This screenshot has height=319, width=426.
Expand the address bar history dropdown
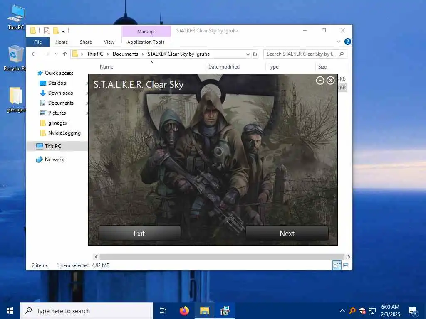click(x=248, y=54)
